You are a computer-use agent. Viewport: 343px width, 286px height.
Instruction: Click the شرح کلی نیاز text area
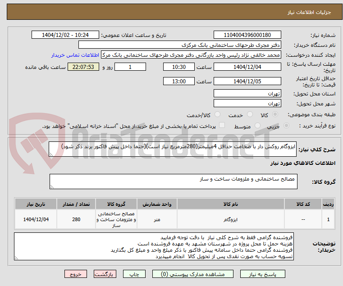point(172,149)
